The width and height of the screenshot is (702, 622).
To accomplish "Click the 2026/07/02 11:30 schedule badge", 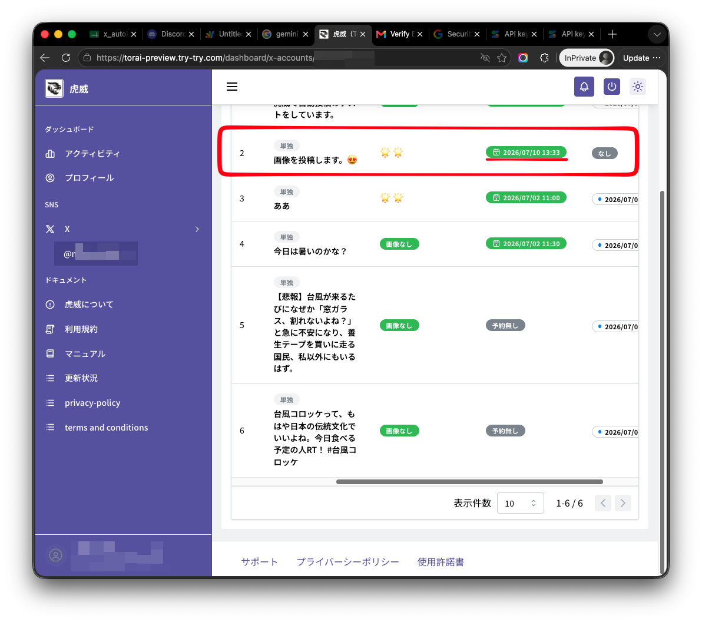I will [x=526, y=244].
